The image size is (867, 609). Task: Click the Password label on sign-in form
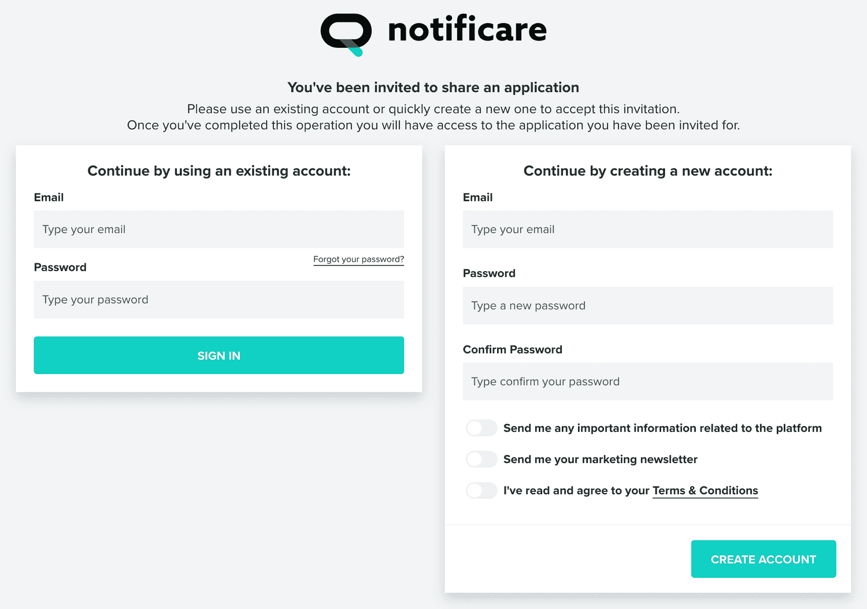click(60, 267)
